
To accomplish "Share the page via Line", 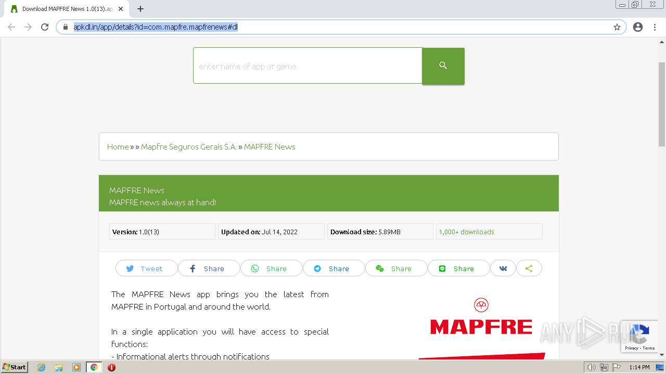I will pos(458,269).
